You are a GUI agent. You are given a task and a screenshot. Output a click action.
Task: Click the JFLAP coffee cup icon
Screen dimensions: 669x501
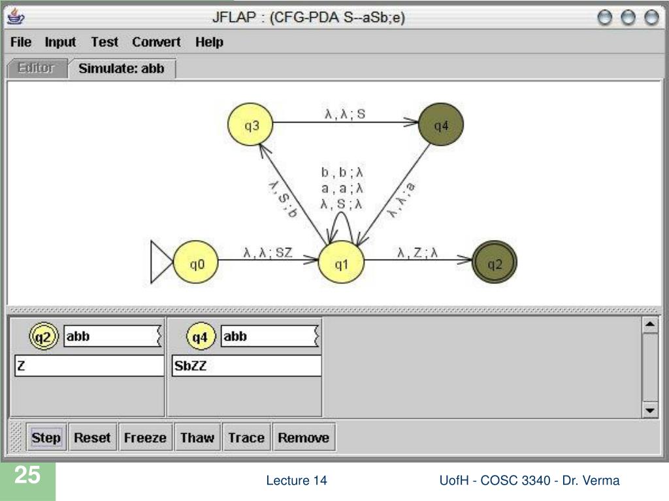[16, 17]
